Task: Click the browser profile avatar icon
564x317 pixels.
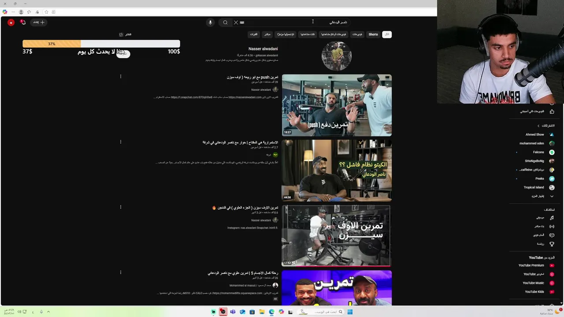Action: click(x=21, y=12)
